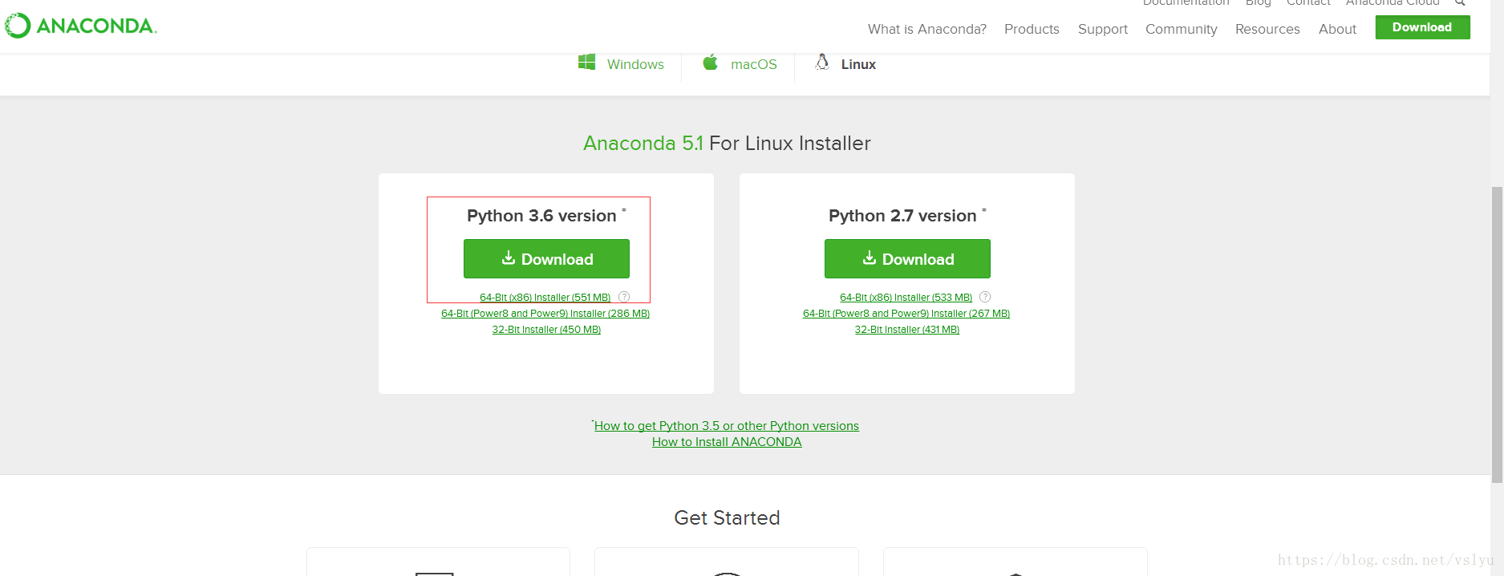Click the Windows logo icon
This screenshot has width=1504, height=576.
586,63
